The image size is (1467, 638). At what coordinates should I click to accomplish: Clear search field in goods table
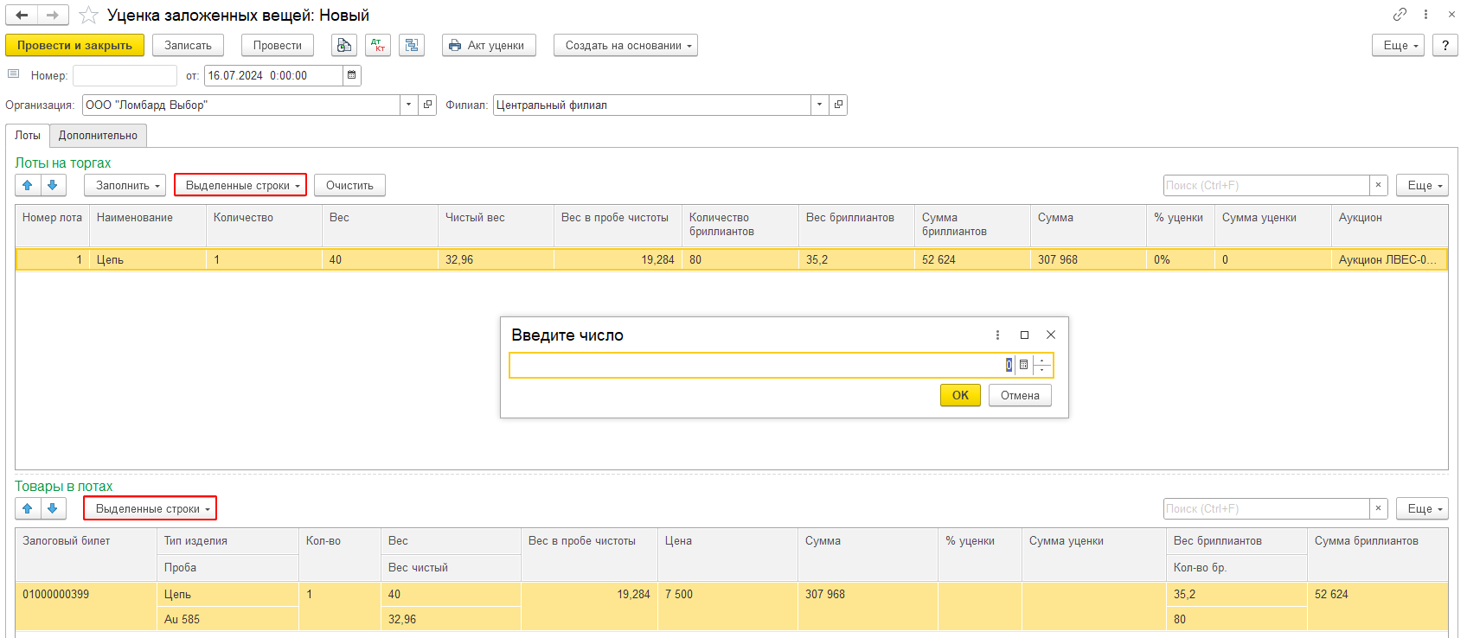1379,508
